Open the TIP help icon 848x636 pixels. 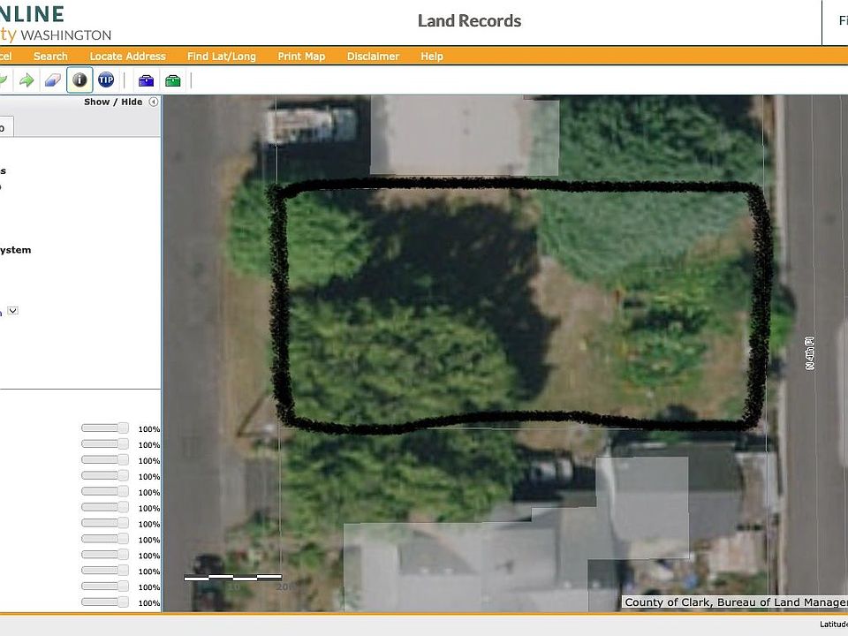coord(106,80)
